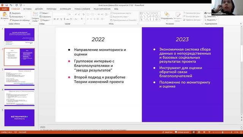Image resolution: width=243 pixels, height=137 pixels.
Task: Open the ФАЙЛ (File) tab
Action: (5, 9)
